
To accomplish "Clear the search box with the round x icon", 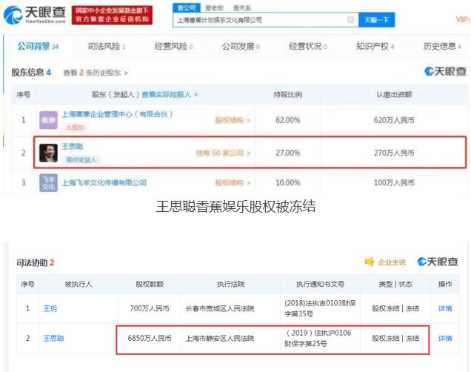I will click(x=350, y=20).
